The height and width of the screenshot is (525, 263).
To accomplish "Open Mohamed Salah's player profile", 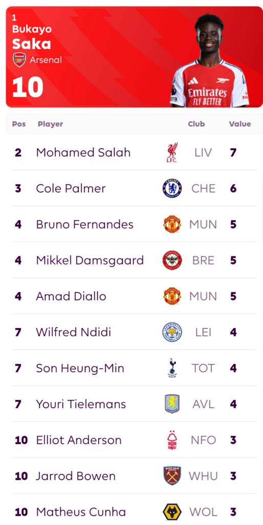I will click(83, 153).
